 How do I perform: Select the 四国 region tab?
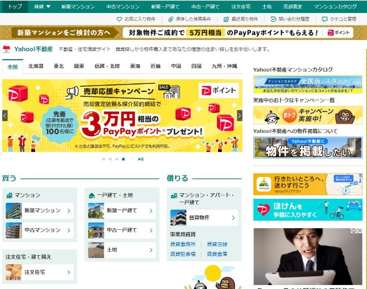pos(196,66)
